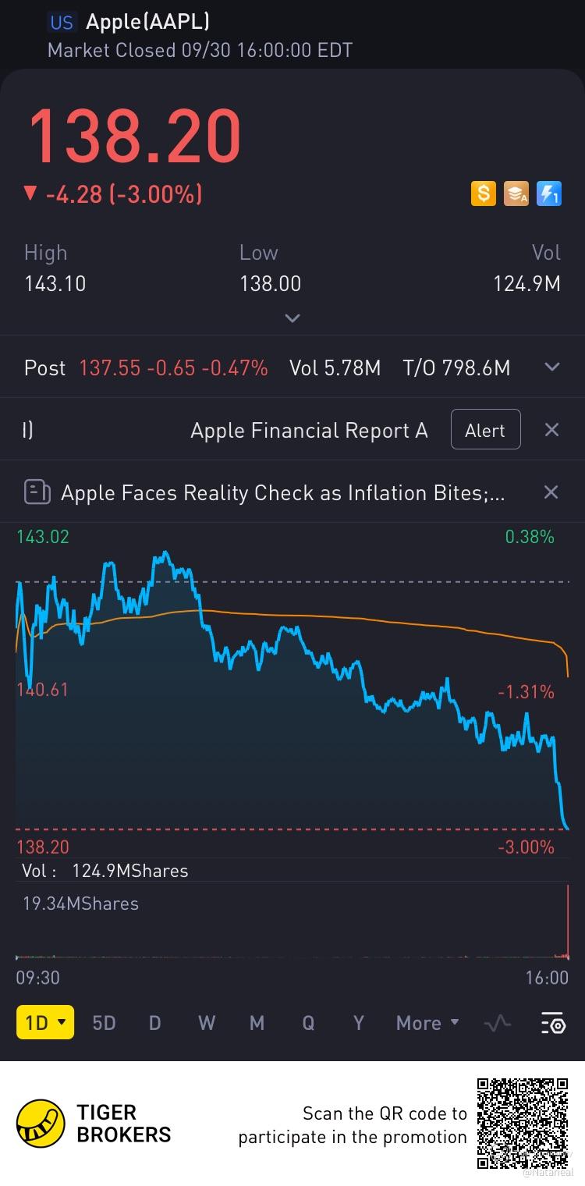Tap the promotion QR code
Viewport: 585px width, 1186px height.
click(522, 1123)
